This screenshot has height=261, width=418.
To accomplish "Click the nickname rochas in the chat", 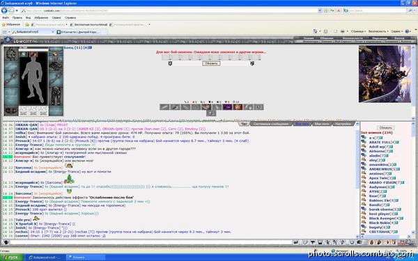I will [x=21, y=232].
